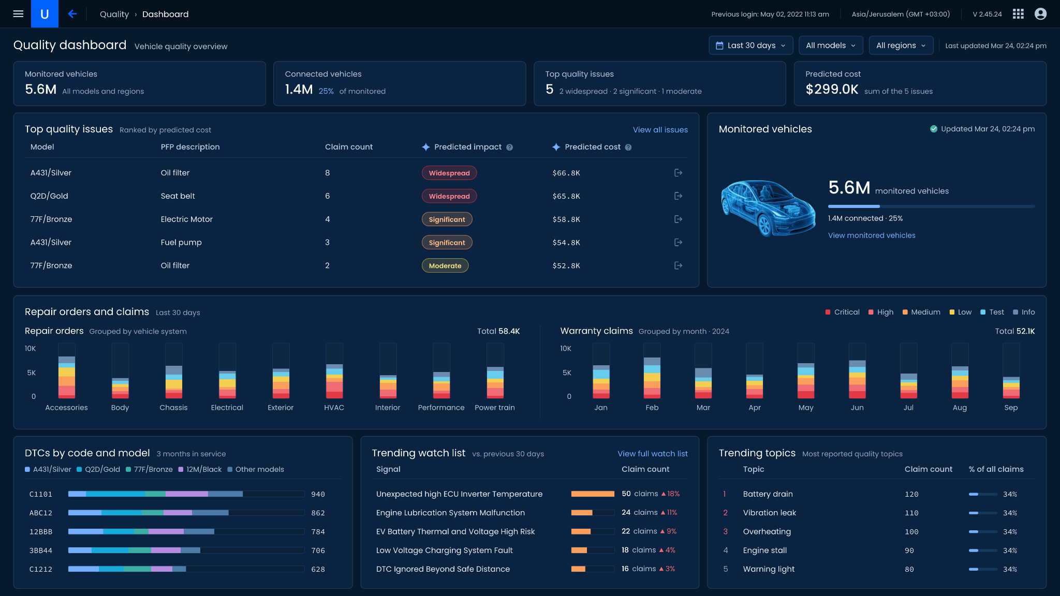1060x596 pixels.
Task: Open the Electric Motor row export icon
Action: click(x=678, y=219)
